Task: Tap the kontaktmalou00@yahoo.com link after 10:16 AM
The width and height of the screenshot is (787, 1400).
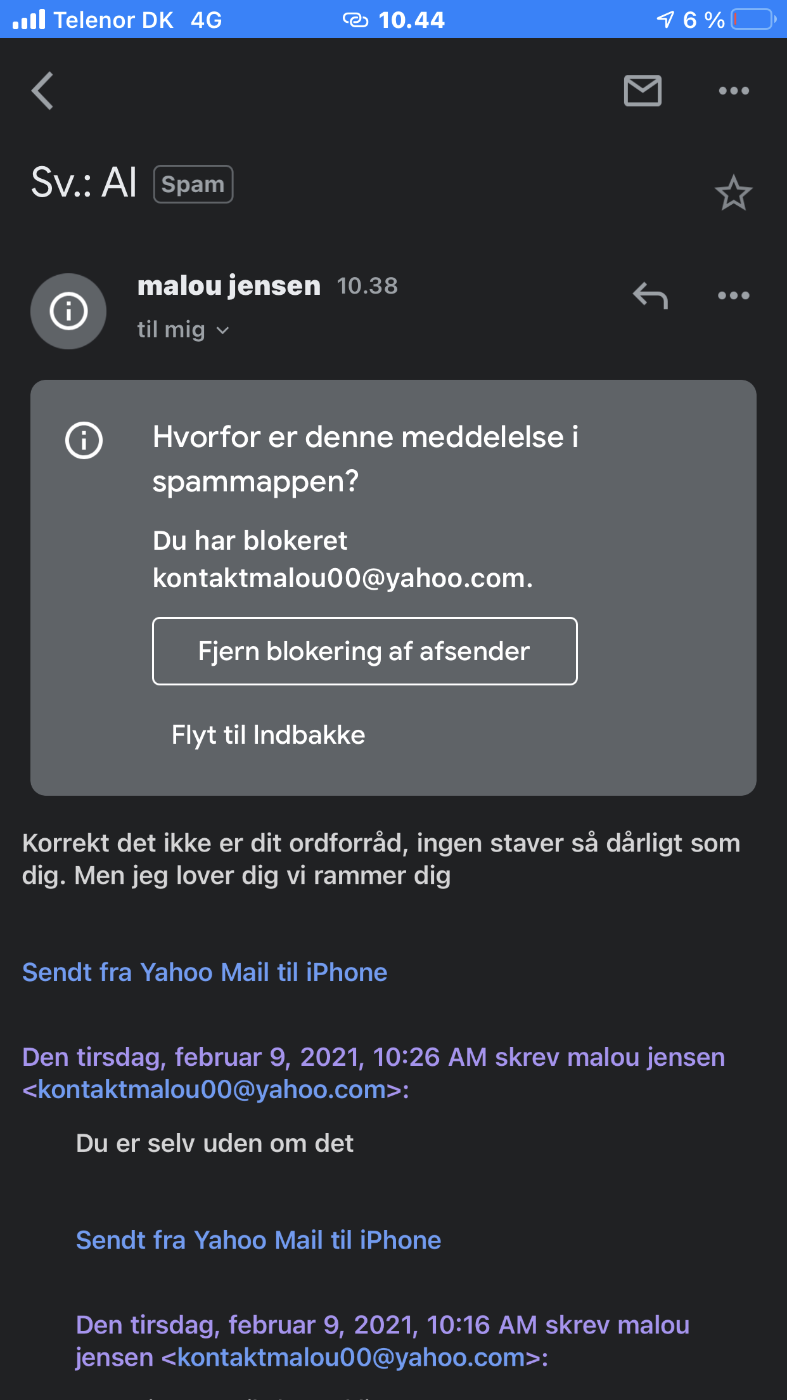Action: [352, 1358]
